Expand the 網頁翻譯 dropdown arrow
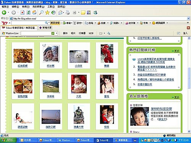This screenshot has height=143, width=191. tap(167, 23)
